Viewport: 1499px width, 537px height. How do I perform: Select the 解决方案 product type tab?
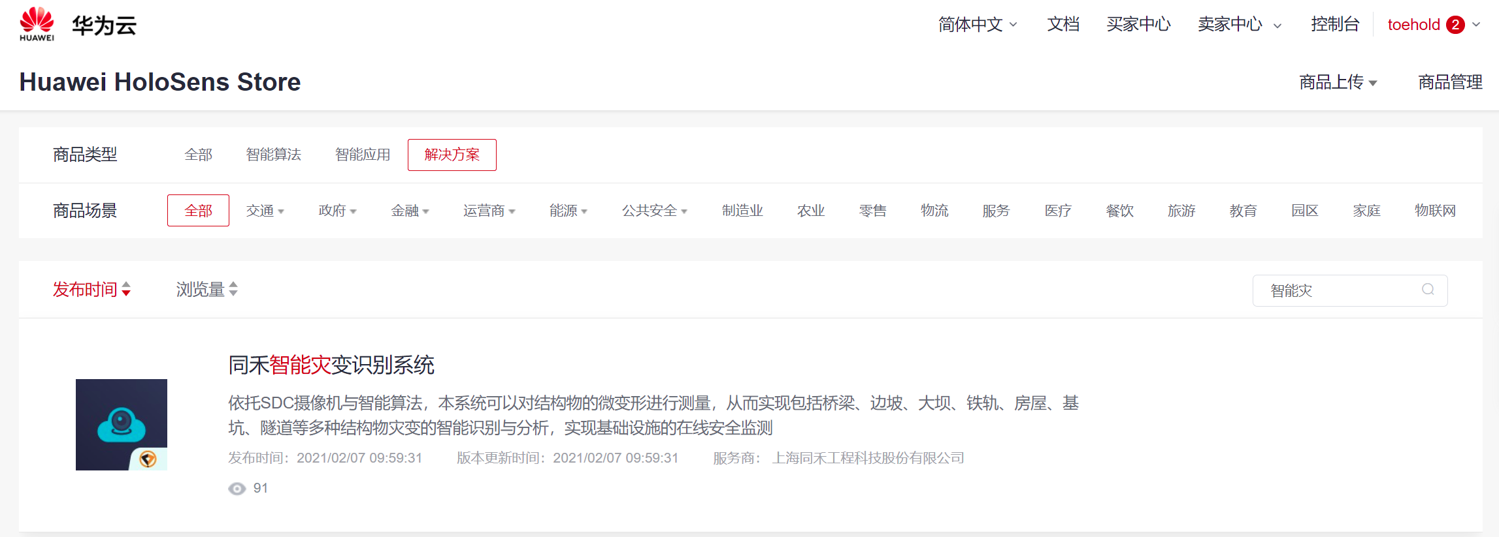[452, 155]
